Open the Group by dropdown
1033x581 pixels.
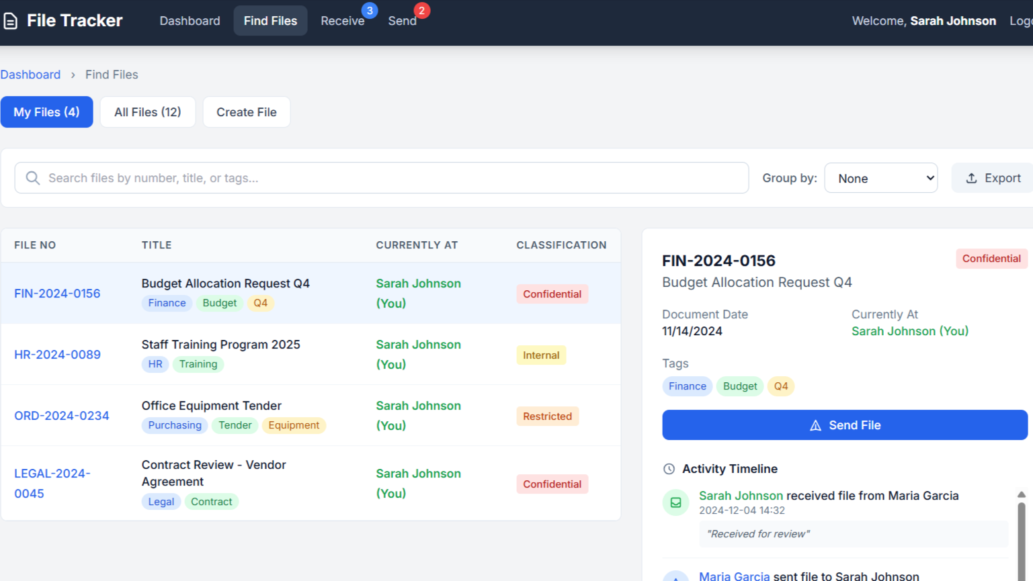pos(881,177)
